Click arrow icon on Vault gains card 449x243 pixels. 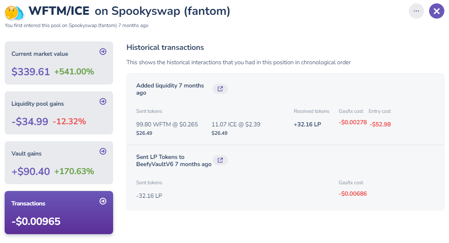(x=103, y=151)
